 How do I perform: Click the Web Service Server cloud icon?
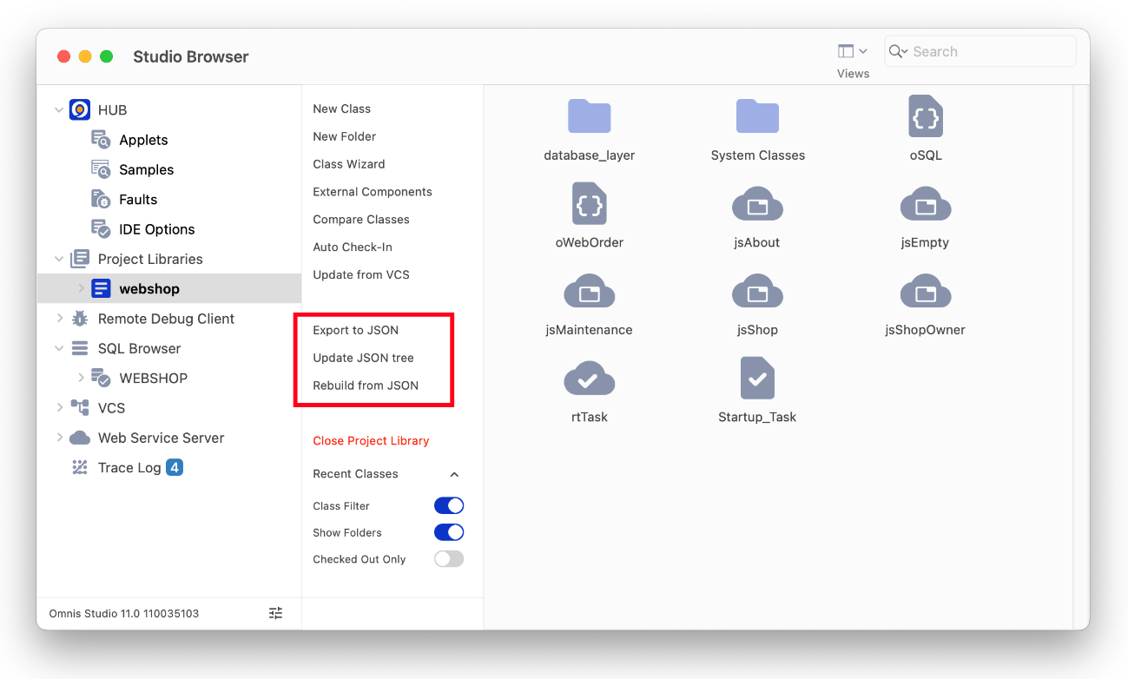click(x=80, y=438)
